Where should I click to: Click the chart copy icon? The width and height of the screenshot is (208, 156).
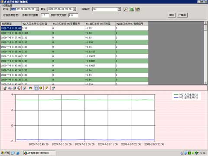[x=10, y=88]
